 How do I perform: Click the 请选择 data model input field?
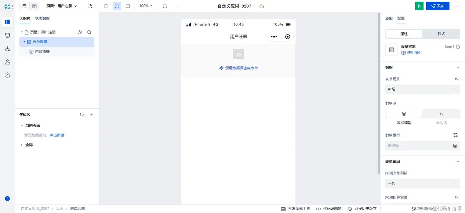pos(422,146)
